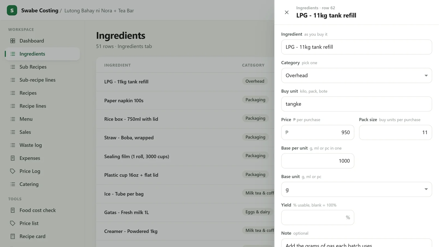Open the Sub Recipes page
The height and width of the screenshot is (247, 439).
coord(42,67)
